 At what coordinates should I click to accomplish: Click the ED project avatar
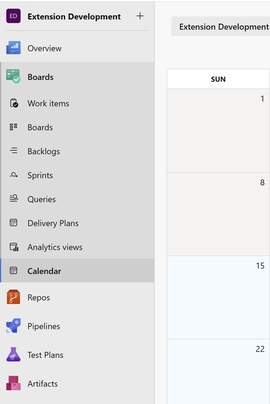point(13,16)
